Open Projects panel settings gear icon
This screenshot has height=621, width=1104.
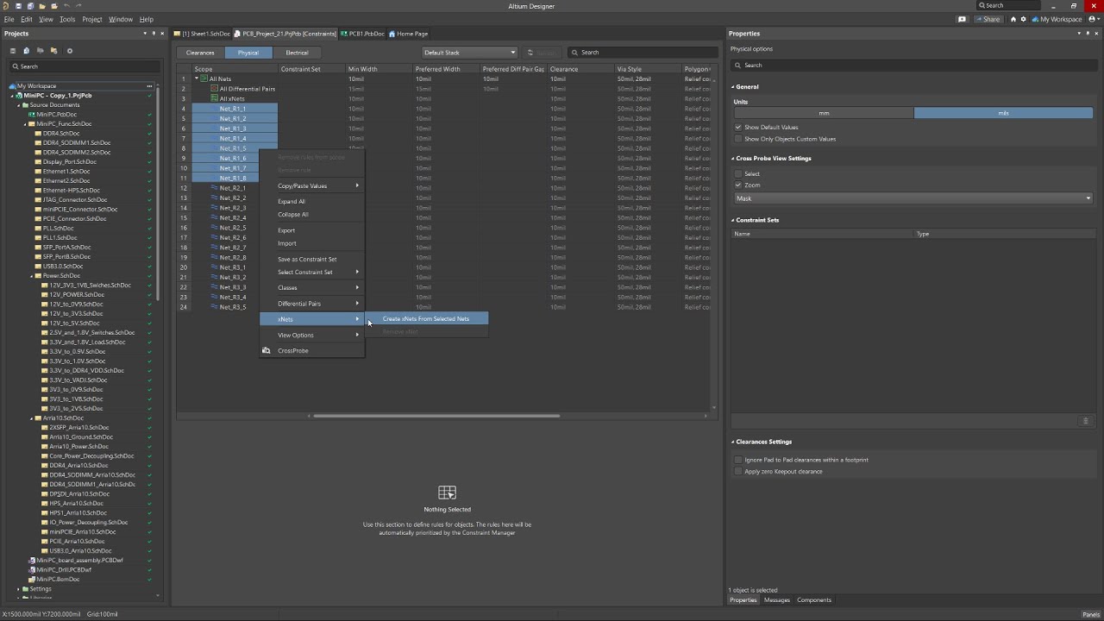click(70, 51)
